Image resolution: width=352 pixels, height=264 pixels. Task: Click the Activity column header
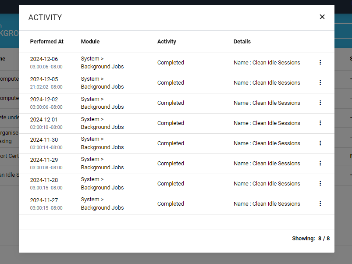[167, 42]
